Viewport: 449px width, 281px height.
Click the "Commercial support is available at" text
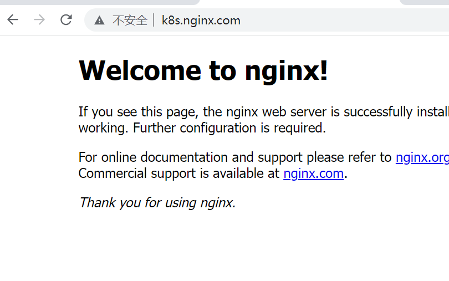click(x=178, y=173)
